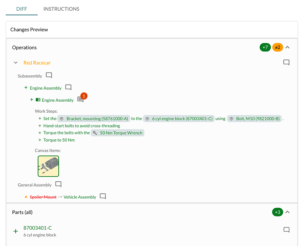Click the cube icon on the Bracket, mounting chip
This screenshot has height=246, width=302.
pos(62,118)
